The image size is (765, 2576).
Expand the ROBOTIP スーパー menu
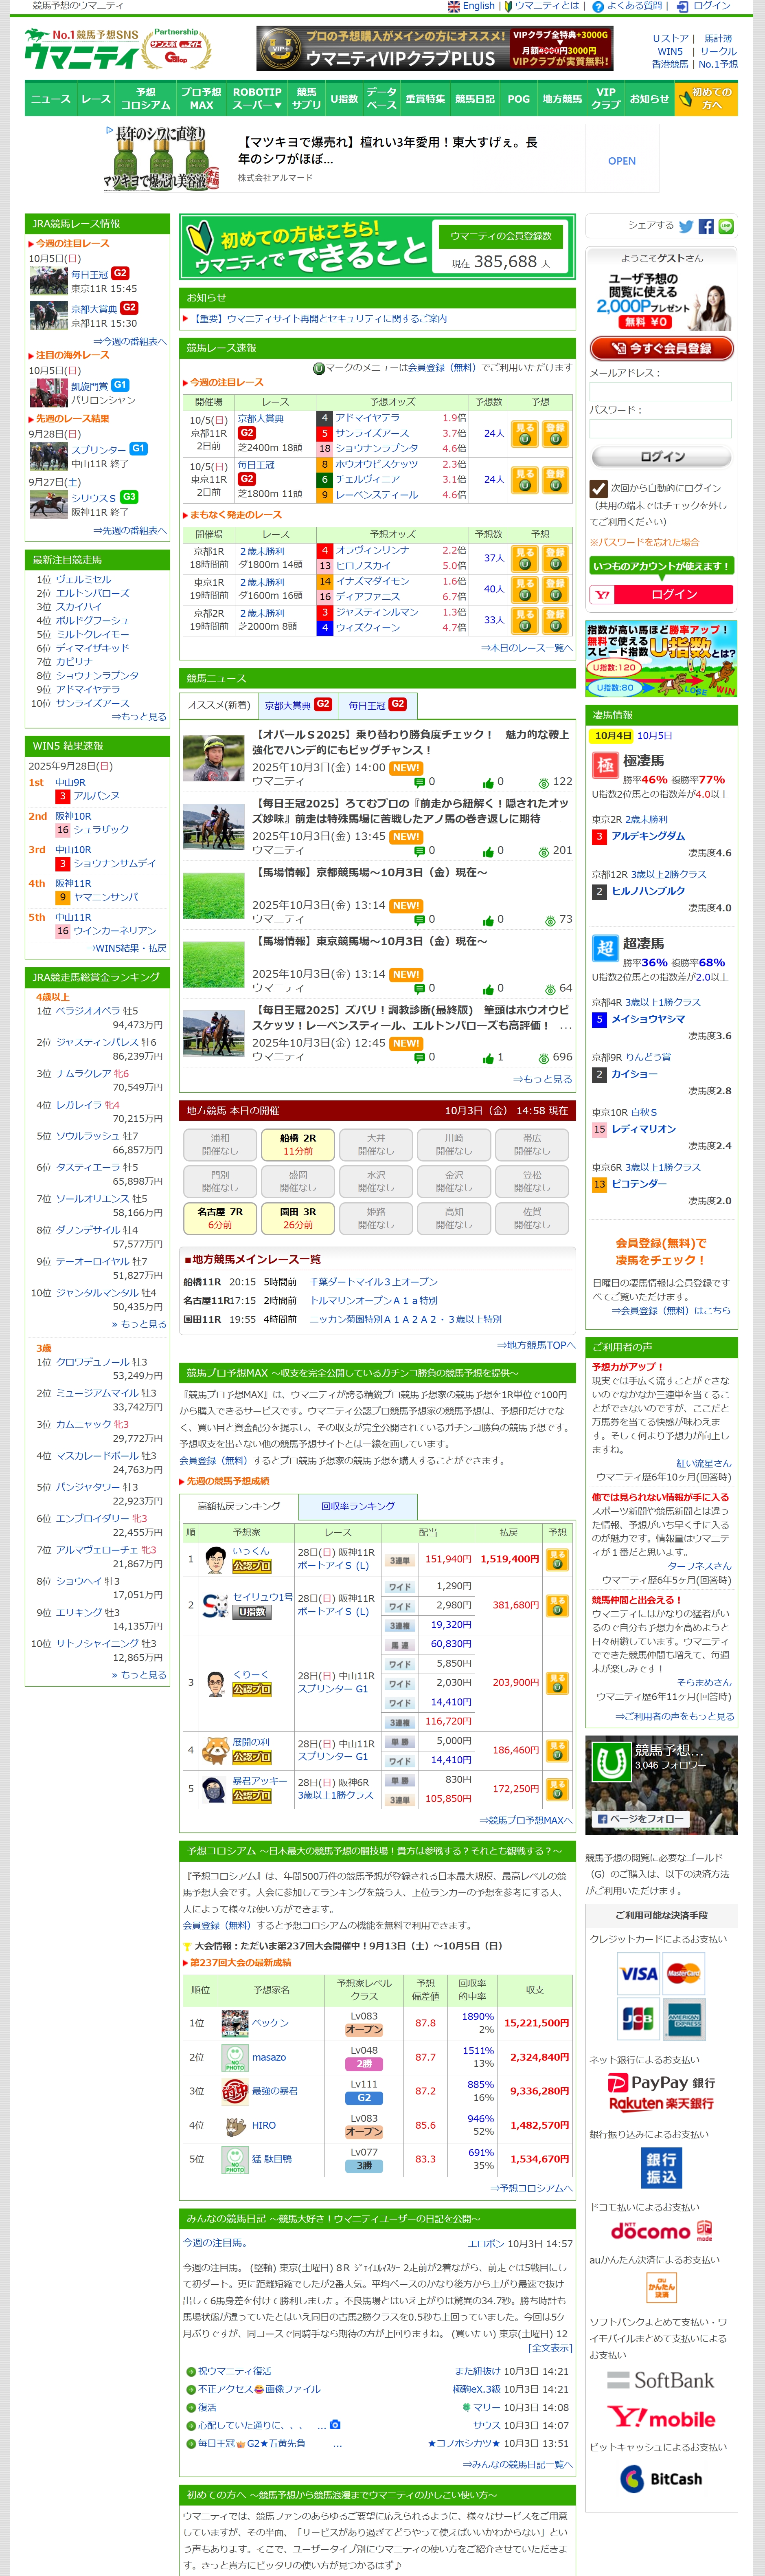click(256, 99)
